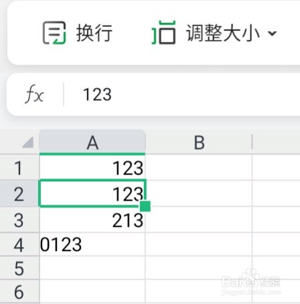Select the column A header
Screen dimensions: 300x304
(x=92, y=142)
